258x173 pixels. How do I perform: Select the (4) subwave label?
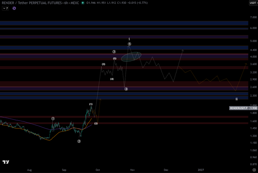click(112, 79)
